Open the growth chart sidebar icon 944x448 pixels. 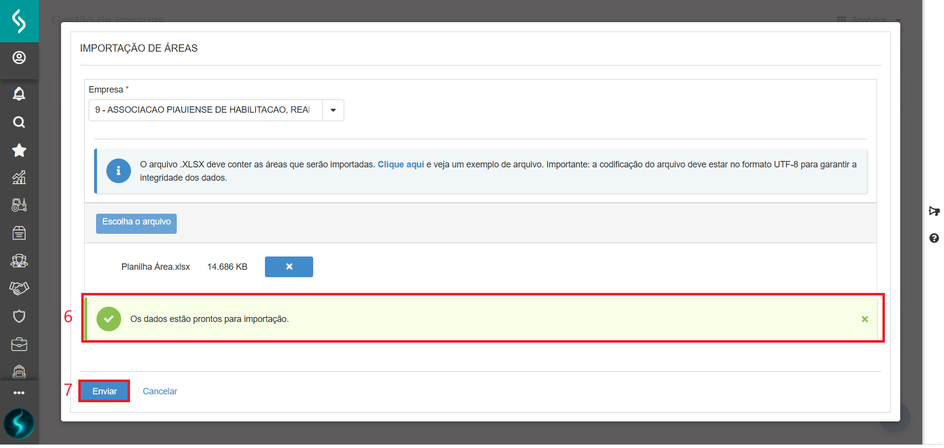tap(19, 178)
